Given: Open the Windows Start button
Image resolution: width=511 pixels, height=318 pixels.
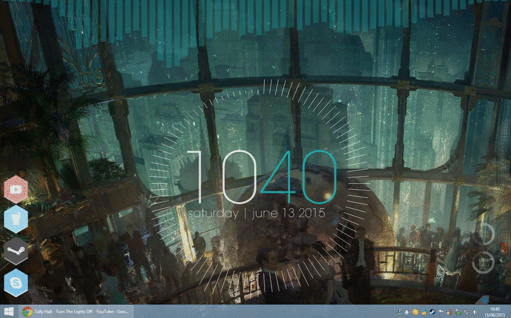Looking at the screenshot, I should 8,312.
